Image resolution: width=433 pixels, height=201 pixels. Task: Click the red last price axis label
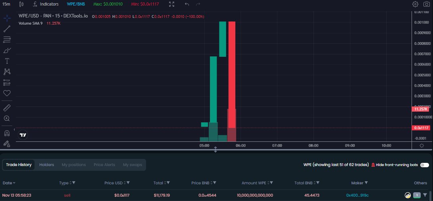click(420, 128)
